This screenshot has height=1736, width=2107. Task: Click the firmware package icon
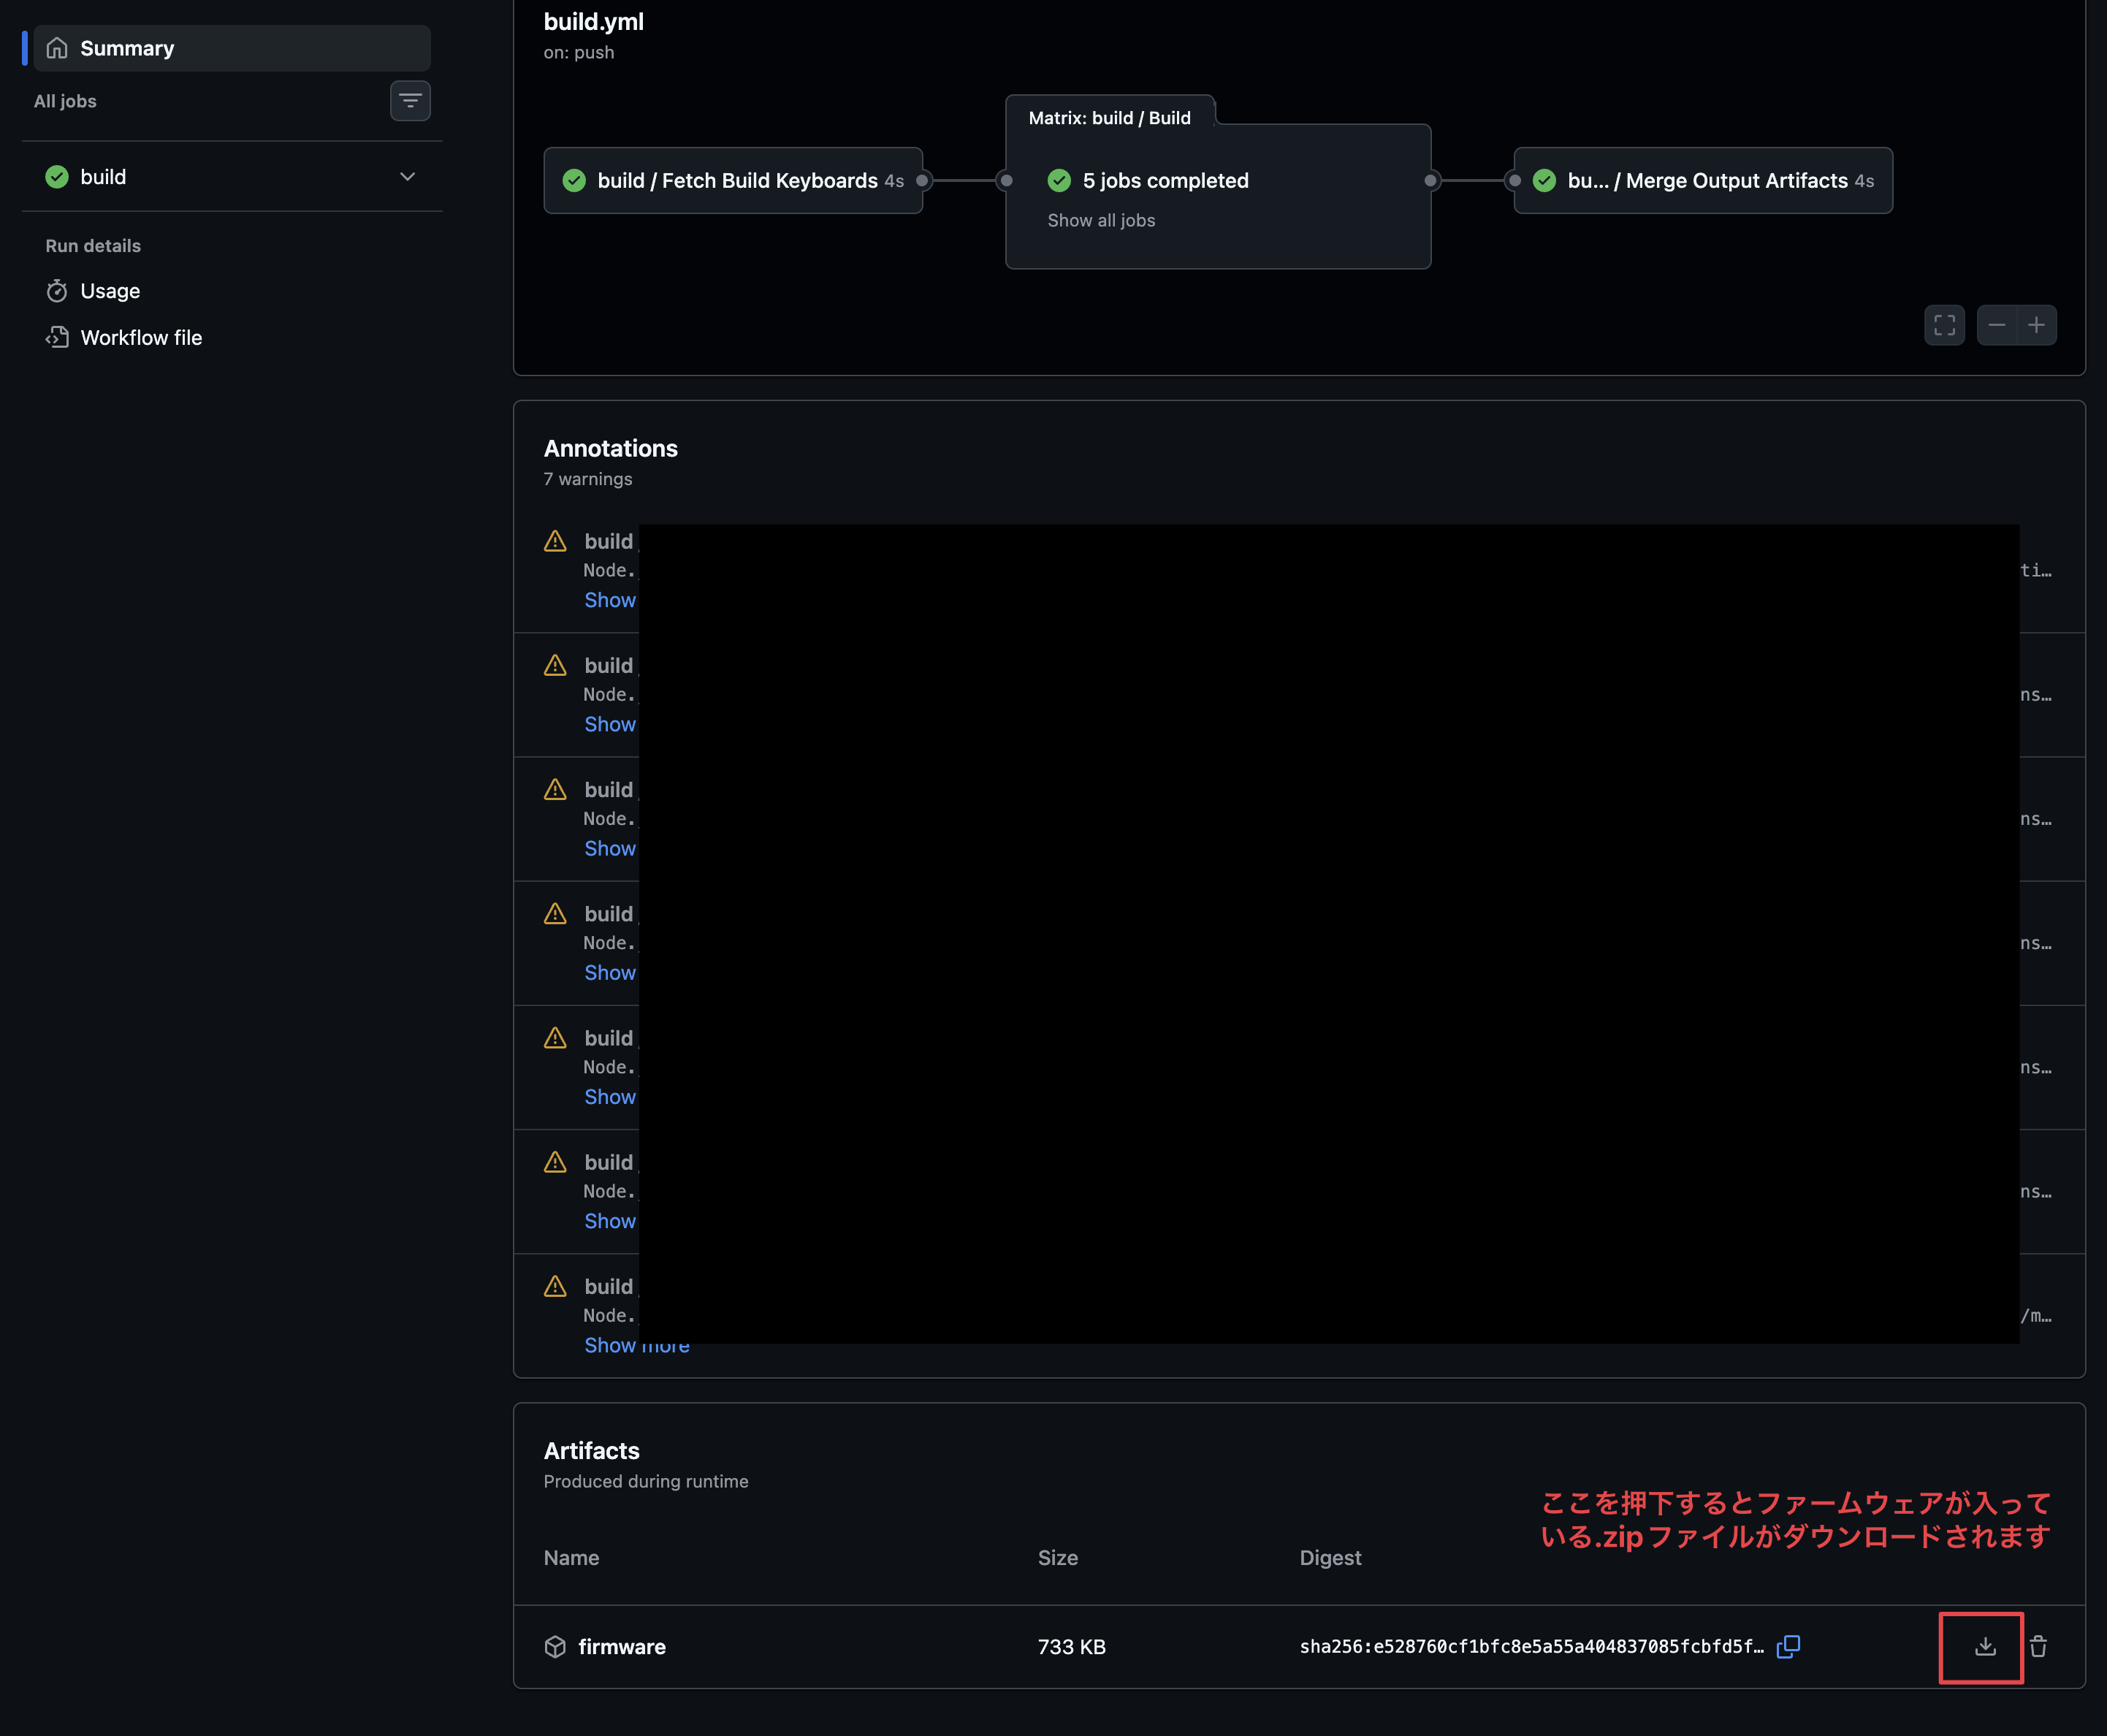click(555, 1647)
